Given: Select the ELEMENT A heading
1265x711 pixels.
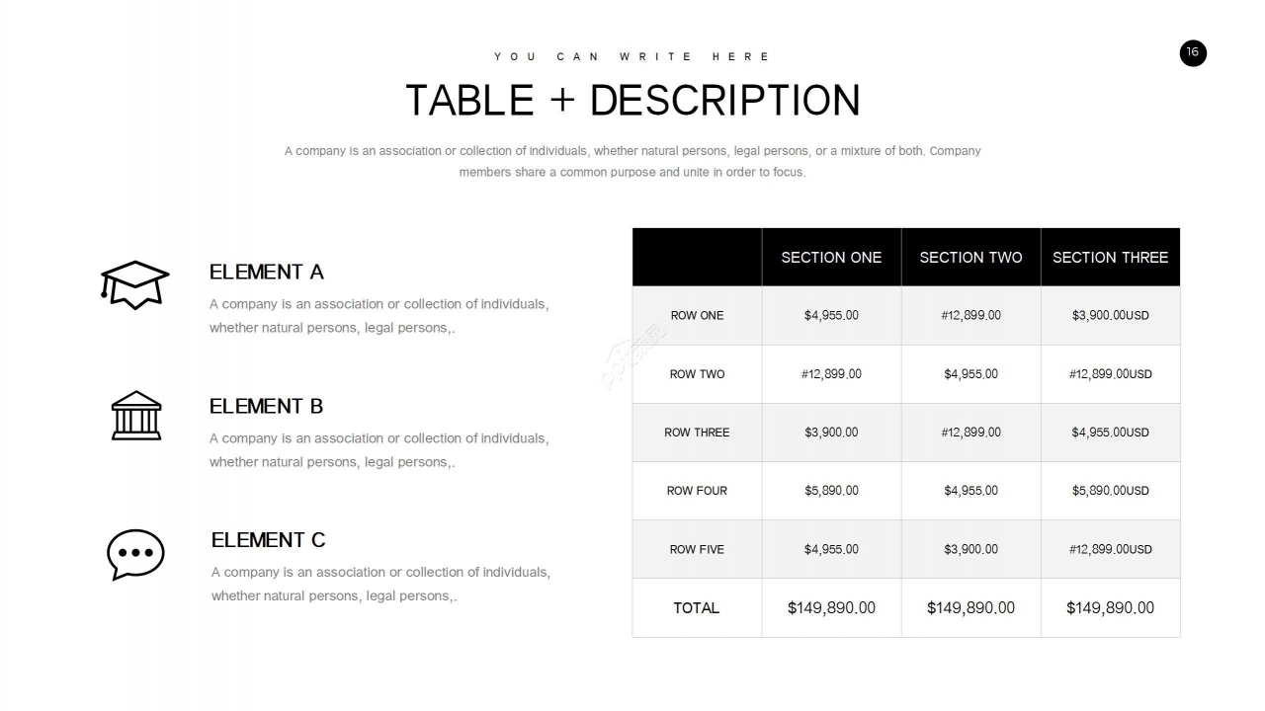Looking at the screenshot, I should click(x=267, y=273).
